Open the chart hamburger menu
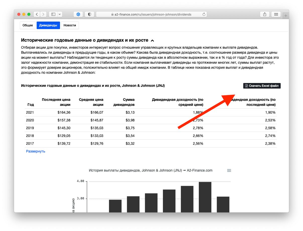303x231 pixels. (229, 171)
